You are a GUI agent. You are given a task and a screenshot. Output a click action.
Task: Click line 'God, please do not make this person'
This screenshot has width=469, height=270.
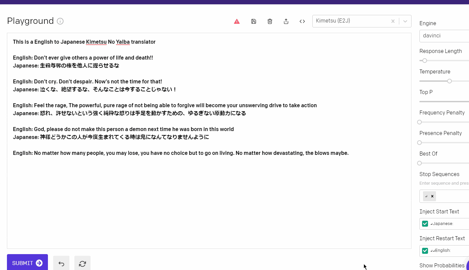123,129
